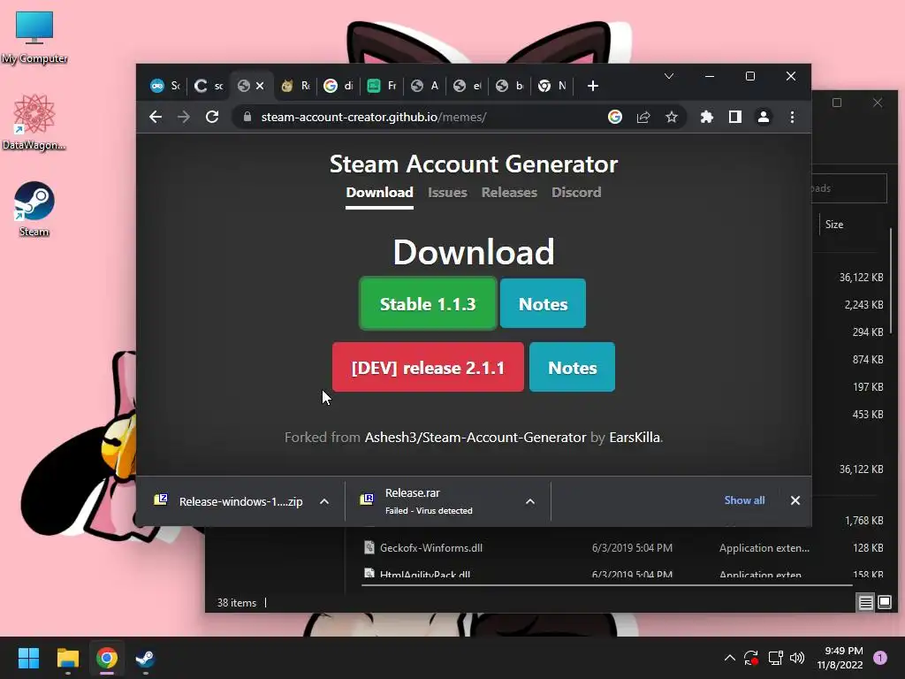This screenshot has height=679, width=905.
Task: Follow Ashesh3/Steam-Account-Generator link
Action: [x=475, y=437]
